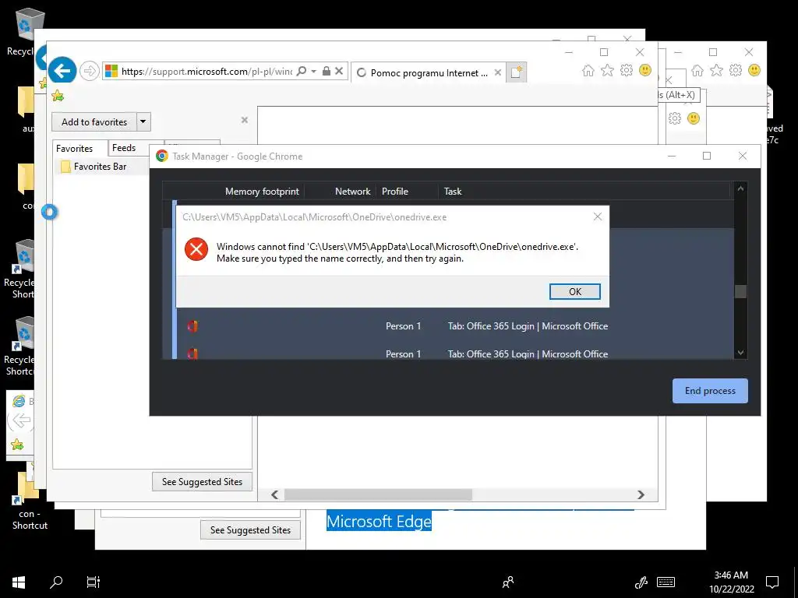Click the horizontal scrollbar left arrow in IE
Viewport: 798px width, 598px height.
tap(275, 494)
